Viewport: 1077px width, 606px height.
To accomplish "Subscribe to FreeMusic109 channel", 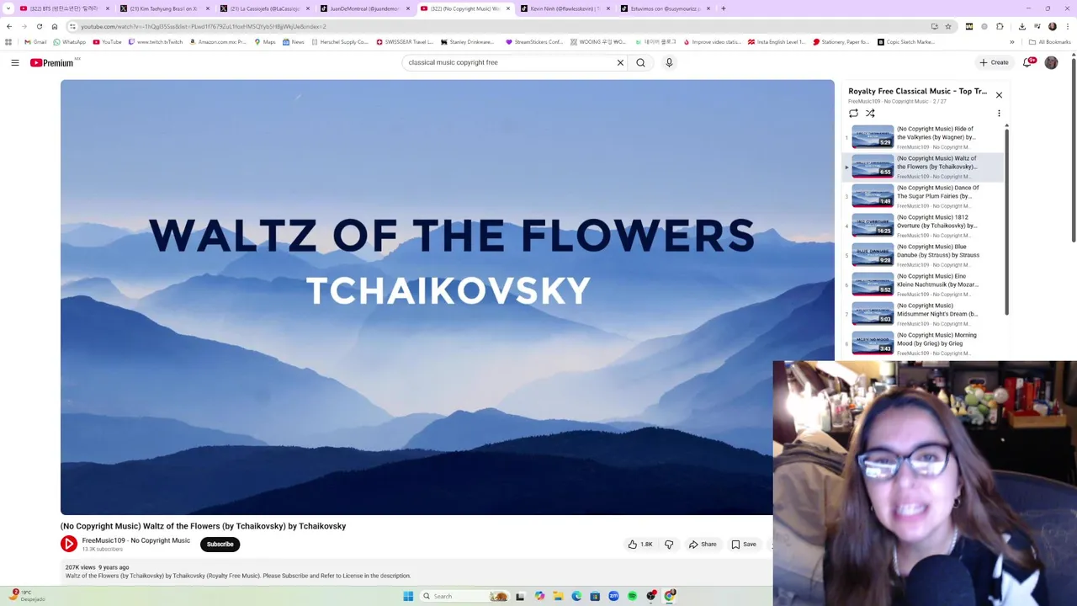I will pyautogui.click(x=220, y=545).
